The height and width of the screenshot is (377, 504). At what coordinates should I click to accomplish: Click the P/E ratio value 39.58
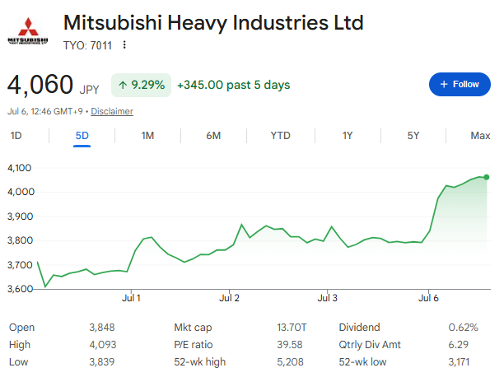coord(290,345)
